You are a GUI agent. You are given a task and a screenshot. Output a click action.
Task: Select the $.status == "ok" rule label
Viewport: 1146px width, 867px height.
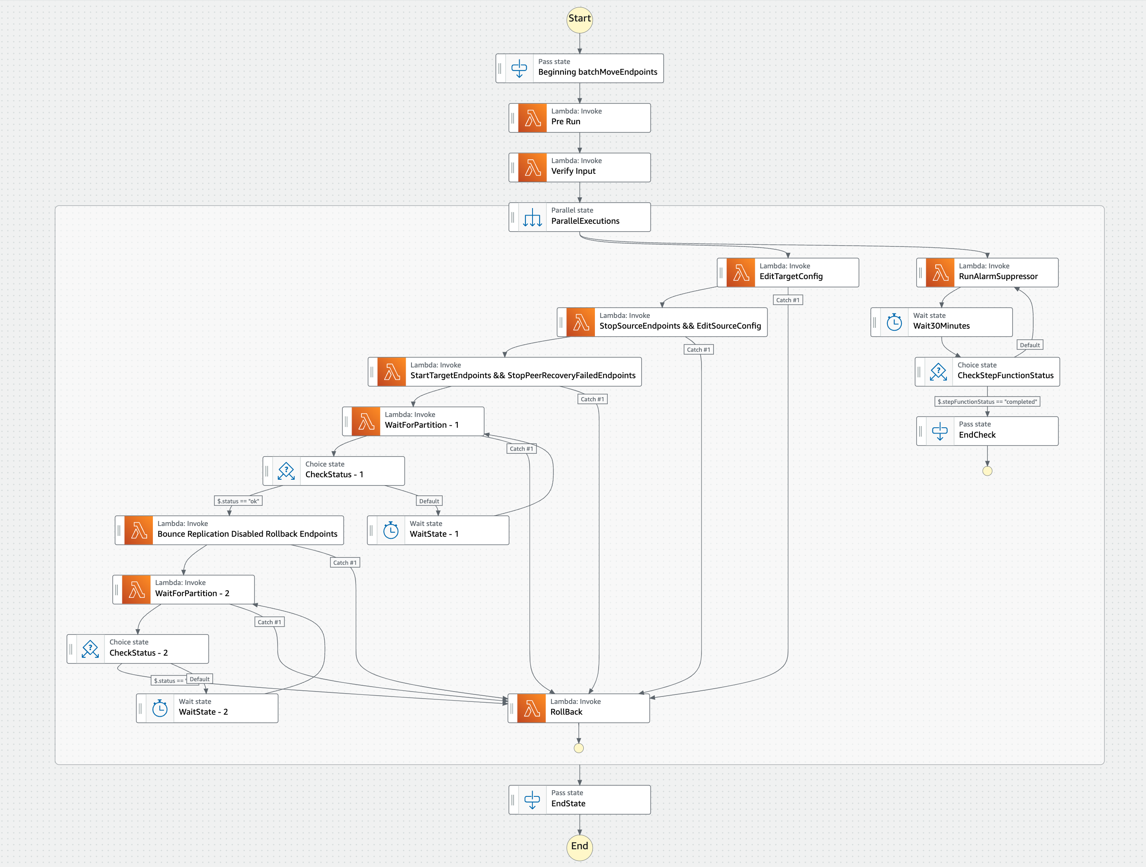(x=238, y=501)
